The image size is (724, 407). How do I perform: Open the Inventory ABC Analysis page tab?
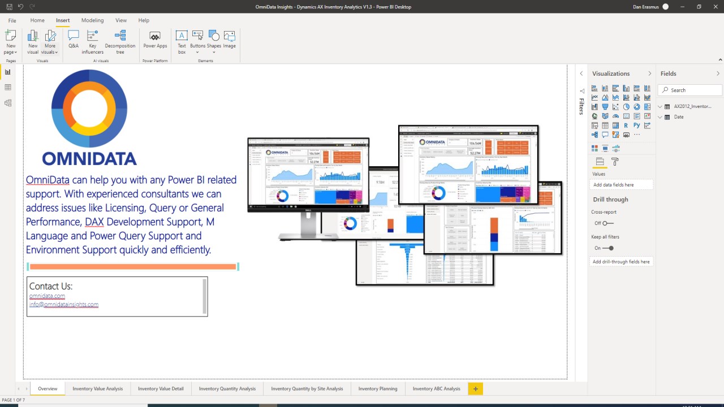tap(437, 389)
